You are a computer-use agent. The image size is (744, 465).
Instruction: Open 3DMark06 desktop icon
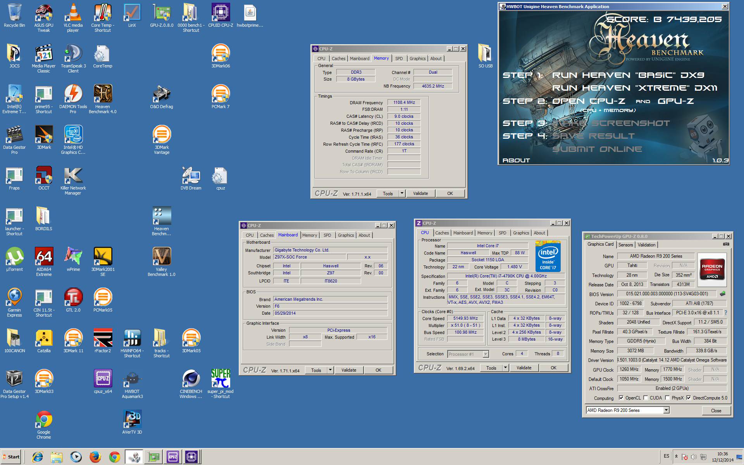pos(220,56)
